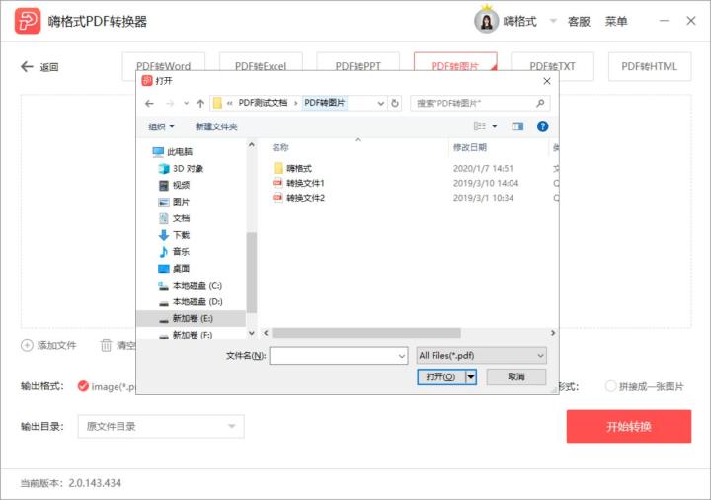The image size is (711, 500).
Task: Click 新建文件夹 button
Action: (x=216, y=126)
